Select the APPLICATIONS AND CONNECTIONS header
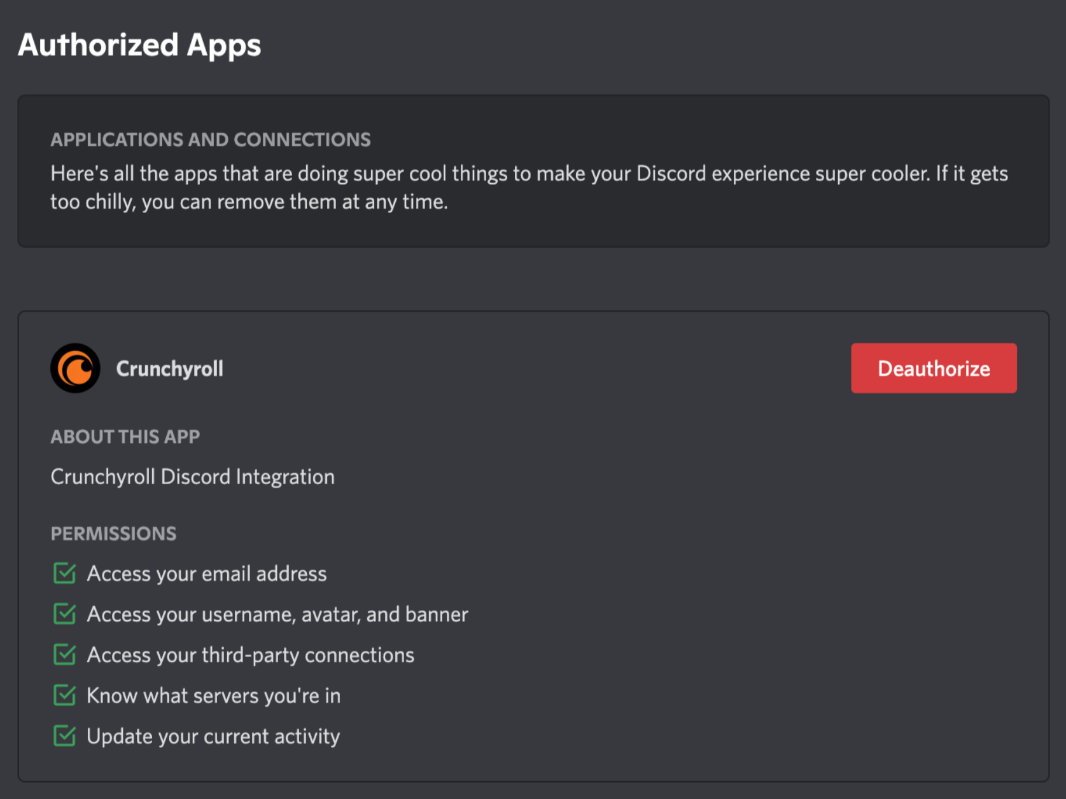The width and height of the screenshot is (1066, 799). [x=211, y=139]
